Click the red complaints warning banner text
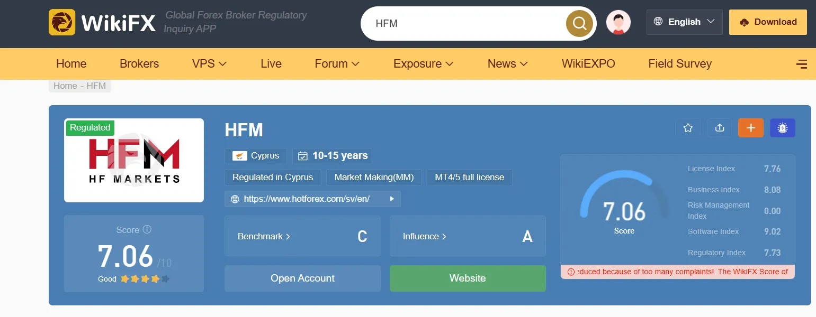 tap(683, 272)
